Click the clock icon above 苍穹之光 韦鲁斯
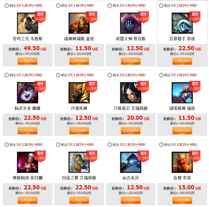209x207 pixels. click(x=7, y=6)
